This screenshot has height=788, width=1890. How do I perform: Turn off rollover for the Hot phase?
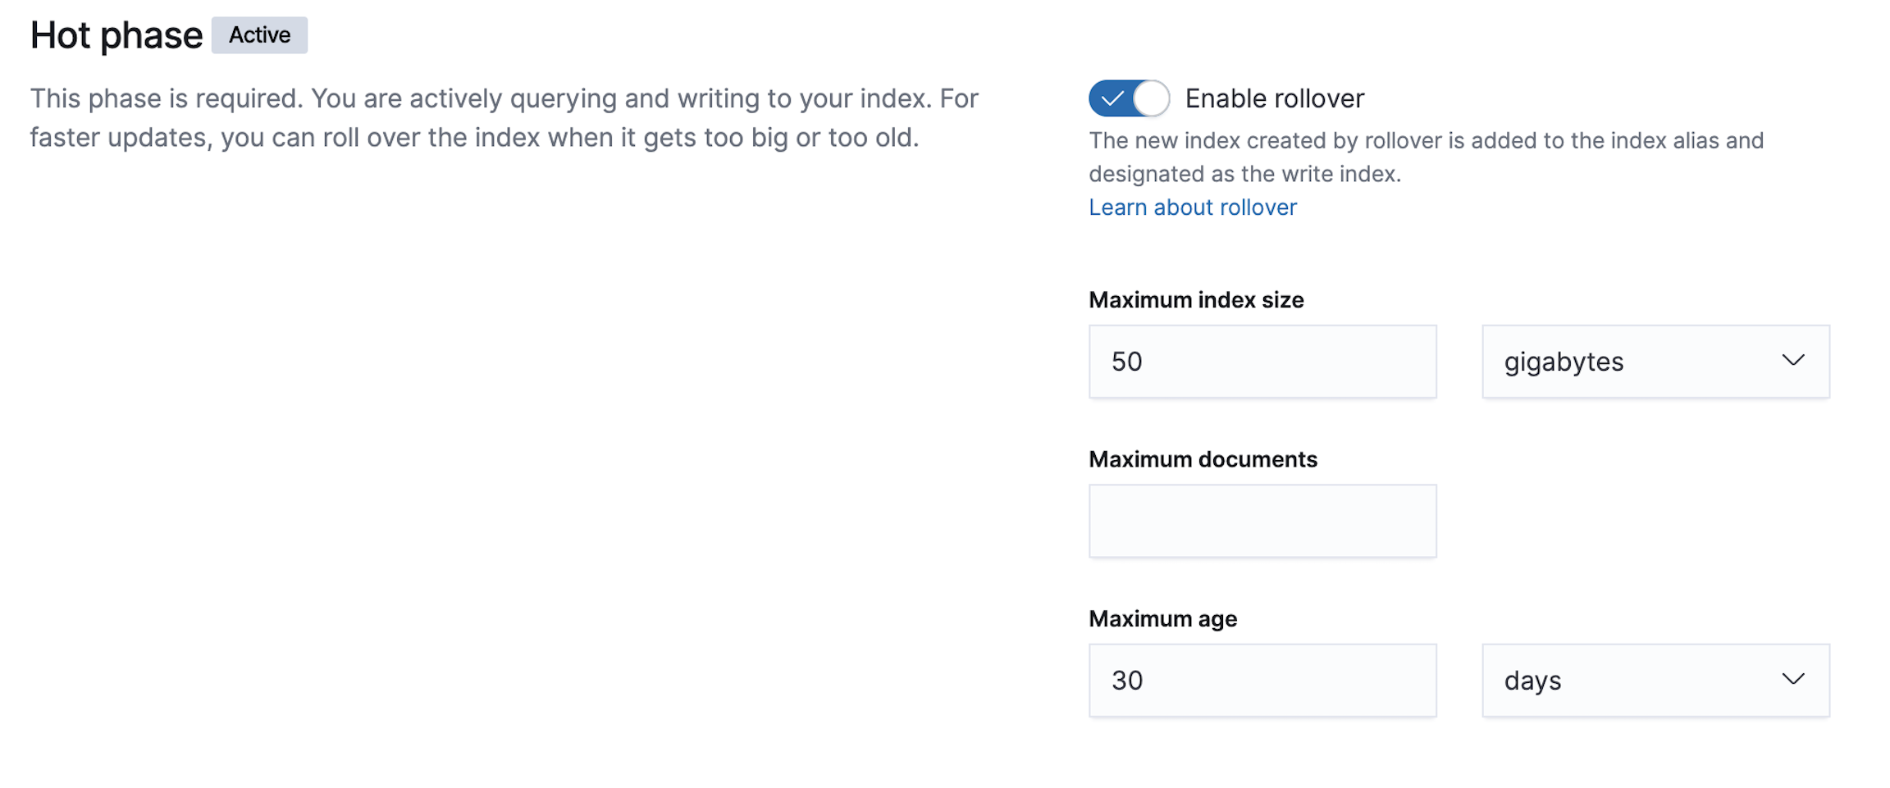1129,98
